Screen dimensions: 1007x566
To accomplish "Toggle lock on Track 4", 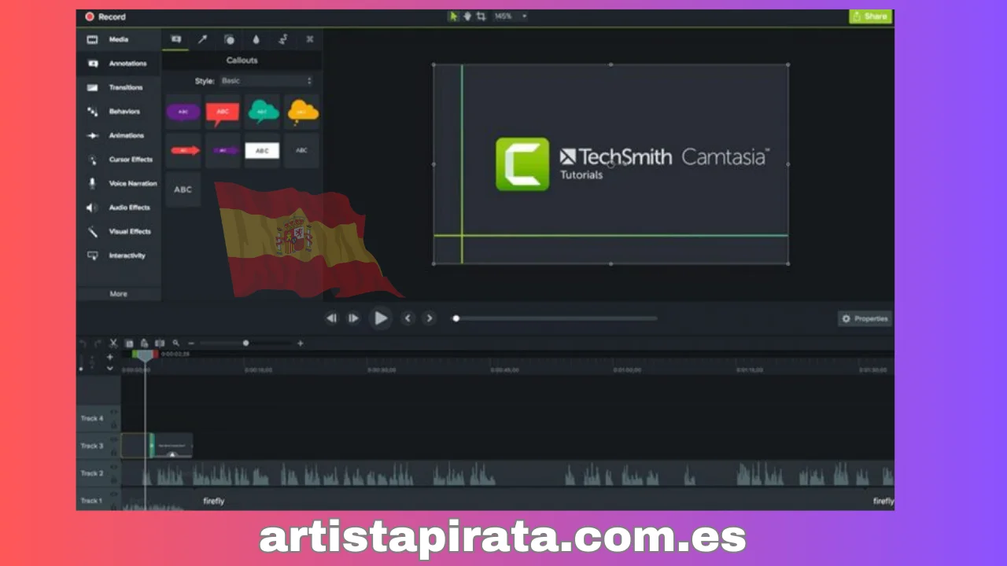I will point(114,425).
